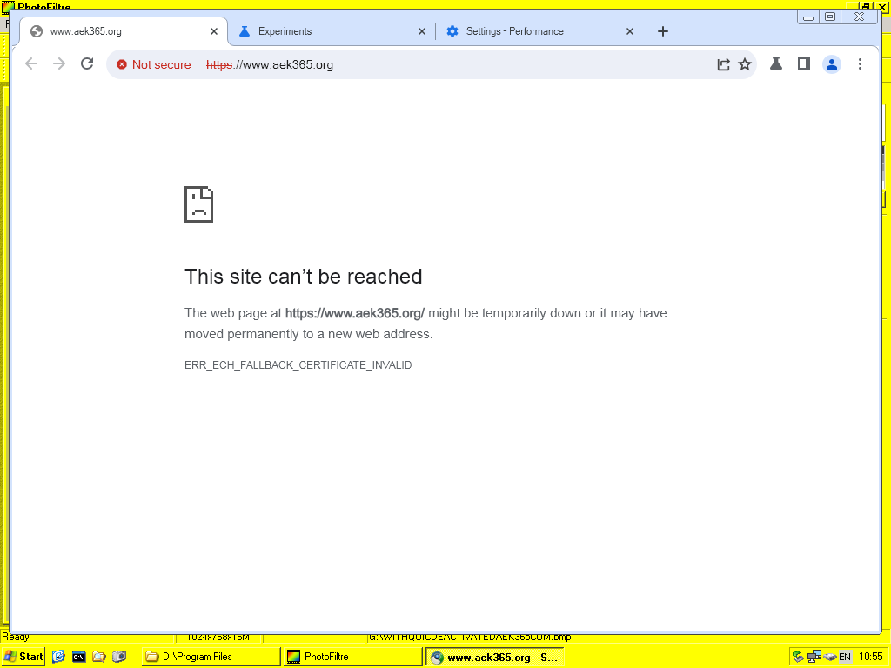Click the ERR_ECH_FALLBACK_CERTIFICATE_INVALID error code text

[x=298, y=365]
